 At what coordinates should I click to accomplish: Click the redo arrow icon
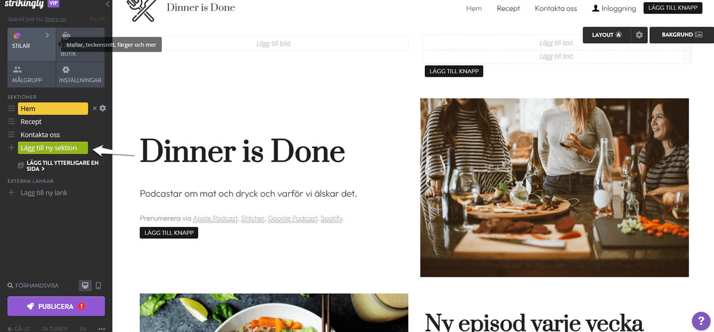coord(102,19)
